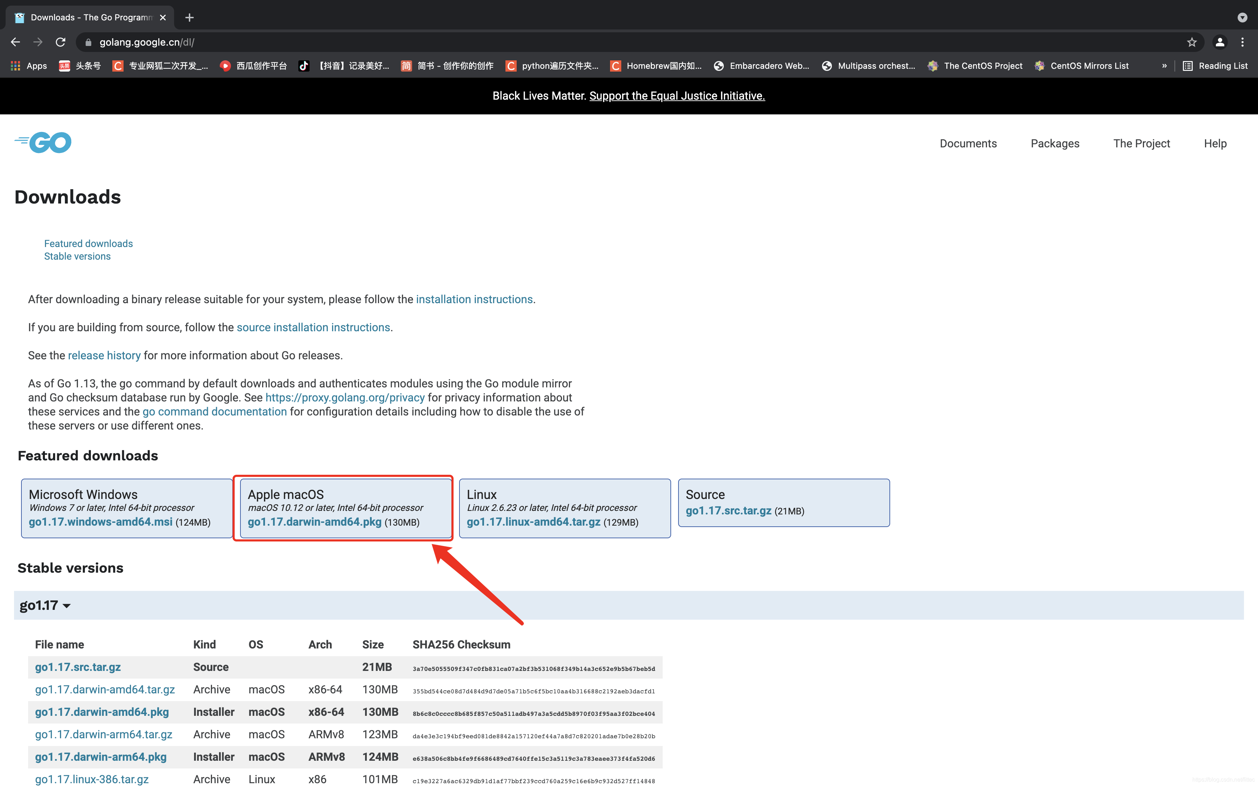The width and height of the screenshot is (1258, 786).
Task: Open the tab search dropdown arrow
Action: point(1243,18)
